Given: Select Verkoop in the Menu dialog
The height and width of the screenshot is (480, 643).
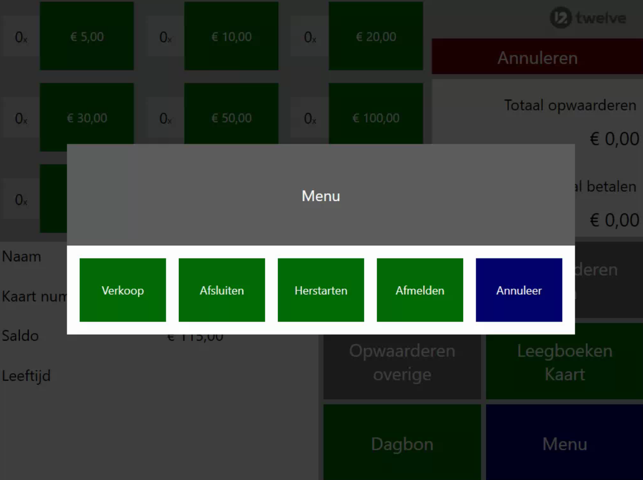Looking at the screenshot, I should (122, 290).
